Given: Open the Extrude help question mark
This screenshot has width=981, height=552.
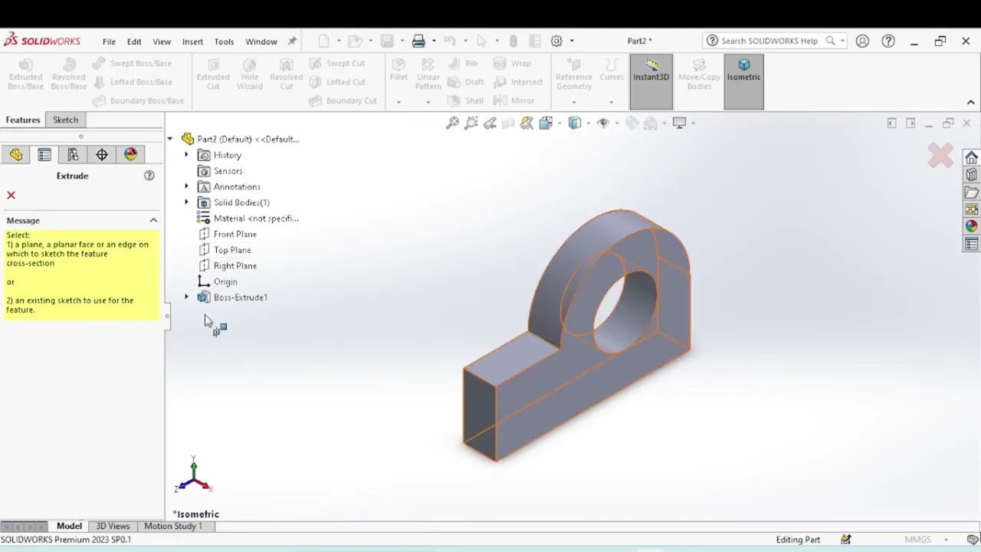Looking at the screenshot, I should (149, 176).
